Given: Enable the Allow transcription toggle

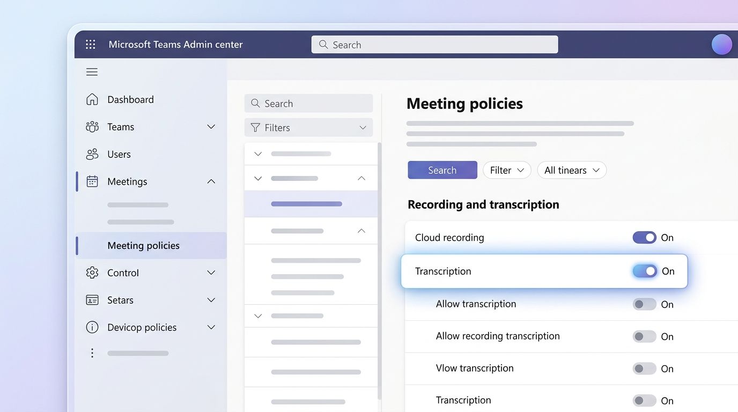Looking at the screenshot, I should pyautogui.click(x=645, y=304).
